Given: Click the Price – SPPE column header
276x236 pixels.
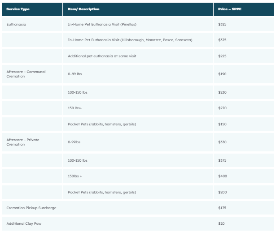Looking at the screenshot, I should tap(230, 9).
